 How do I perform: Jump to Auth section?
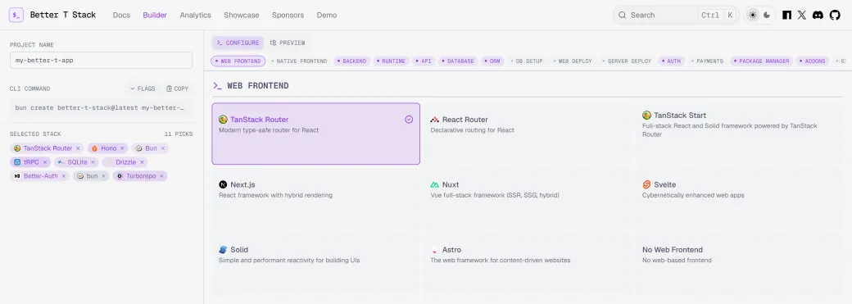(x=672, y=61)
